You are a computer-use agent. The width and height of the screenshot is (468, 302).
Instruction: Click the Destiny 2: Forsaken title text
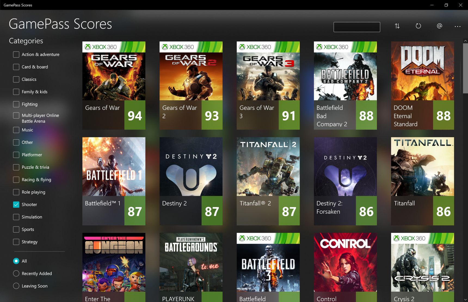pos(330,207)
